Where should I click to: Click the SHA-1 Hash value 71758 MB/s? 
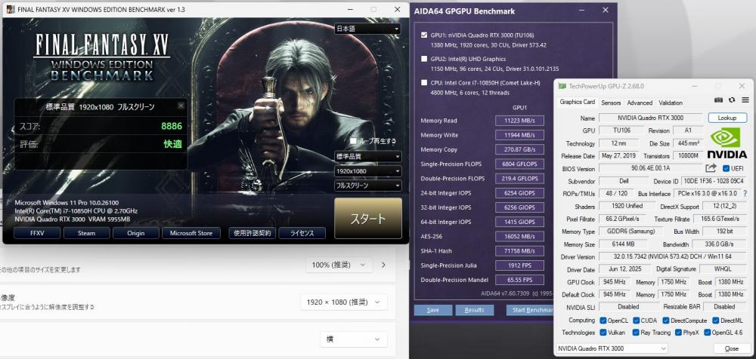coord(520,250)
